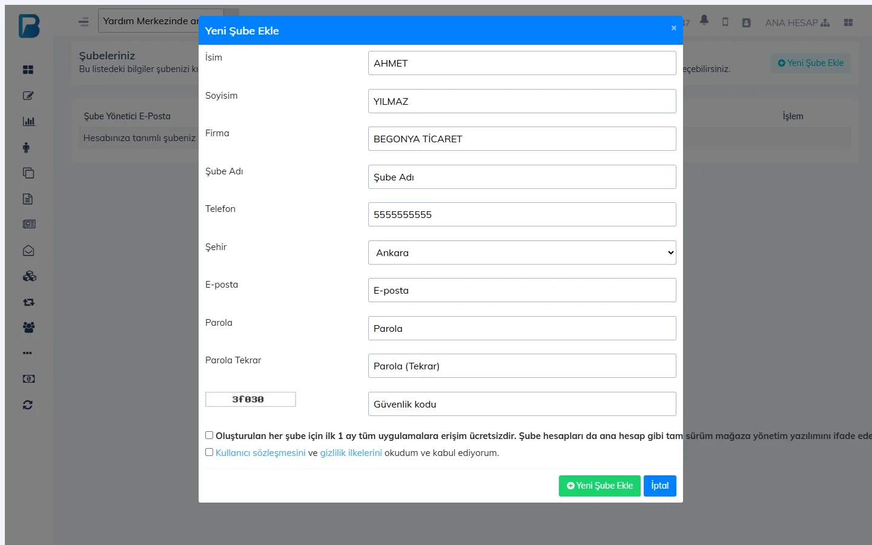Screen dimensions: 872x545
Task: Click the green Yeni Şube Ekle button in the dialog
Action: point(599,486)
